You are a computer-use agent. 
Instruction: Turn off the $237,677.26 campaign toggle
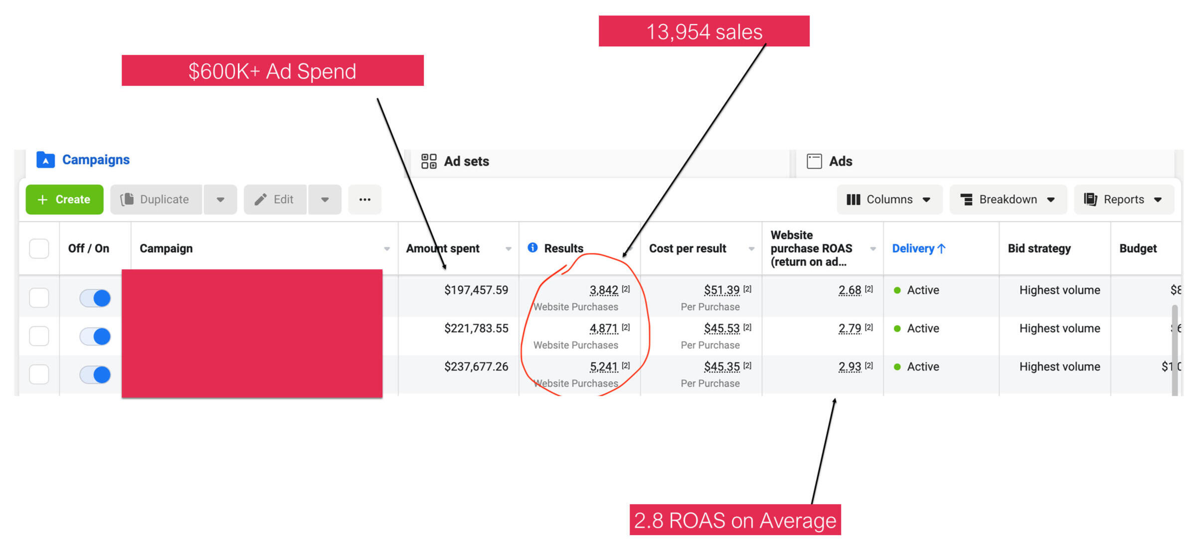tap(95, 374)
